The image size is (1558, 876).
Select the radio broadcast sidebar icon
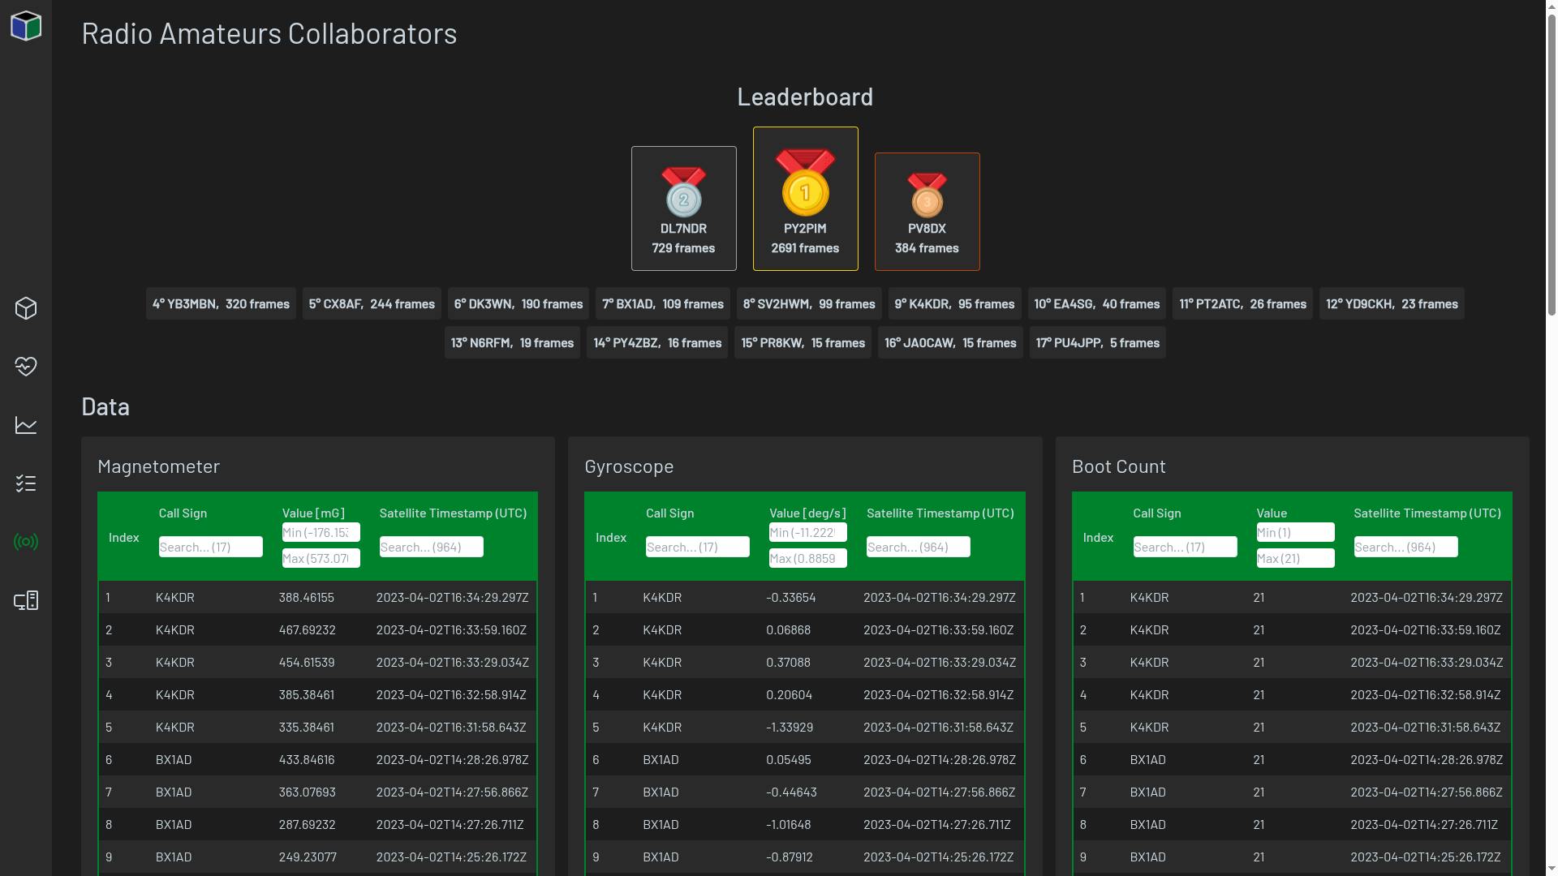[x=26, y=542]
